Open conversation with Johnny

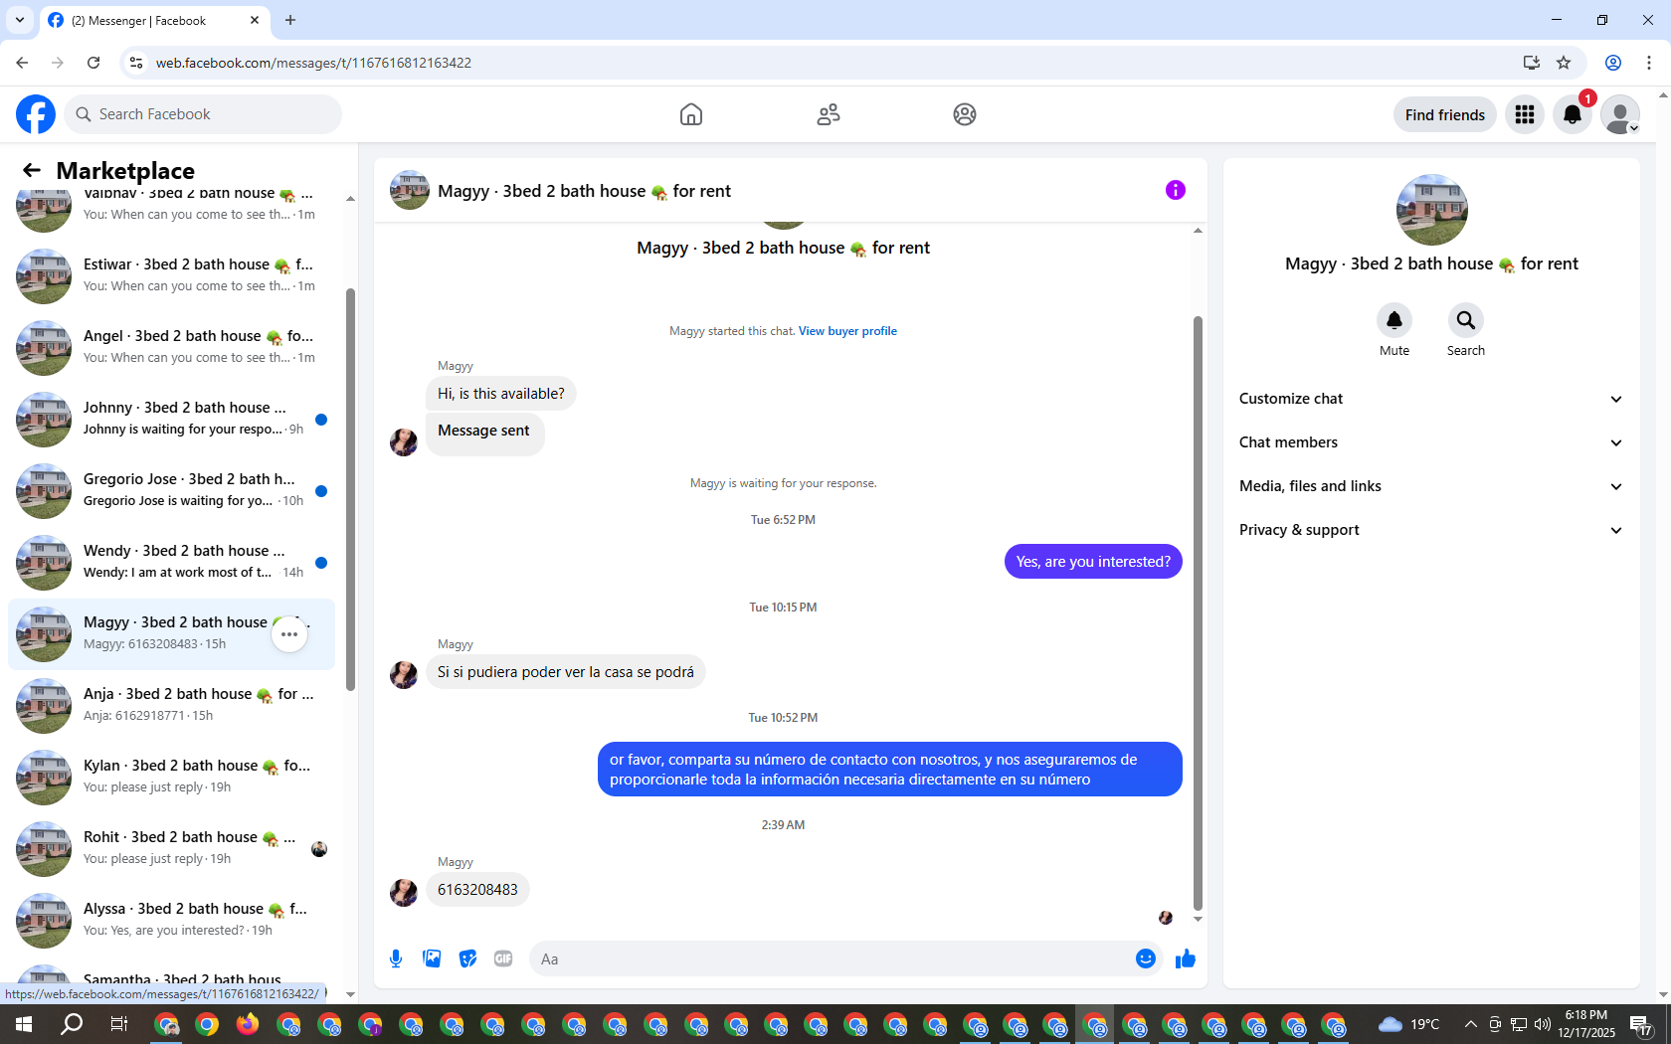[171, 419]
